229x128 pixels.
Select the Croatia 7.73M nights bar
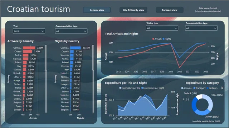pyautogui.click(x=72, y=51)
